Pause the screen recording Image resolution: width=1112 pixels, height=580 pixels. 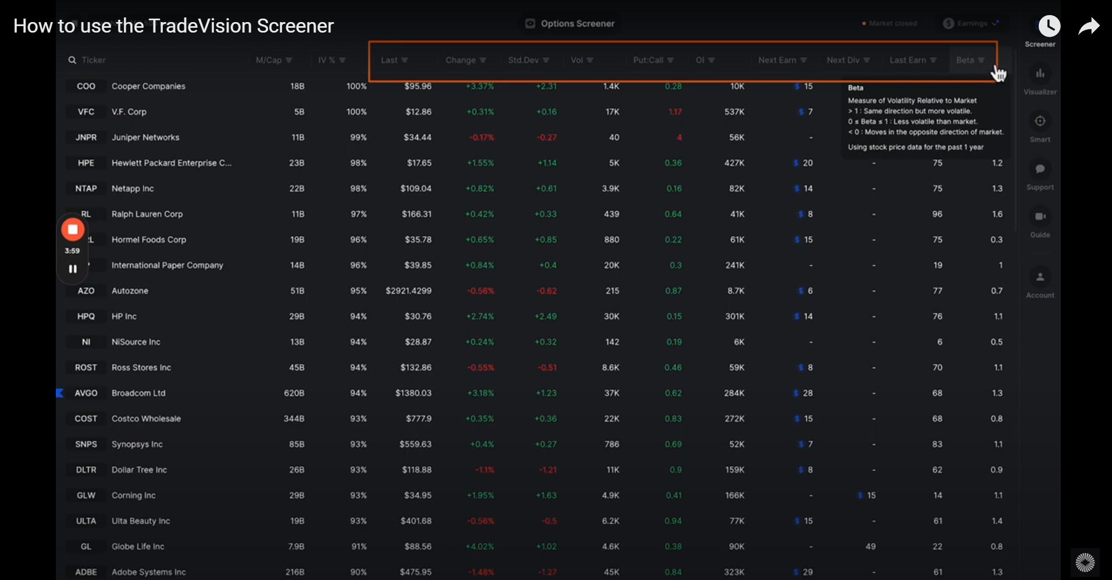(x=73, y=269)
